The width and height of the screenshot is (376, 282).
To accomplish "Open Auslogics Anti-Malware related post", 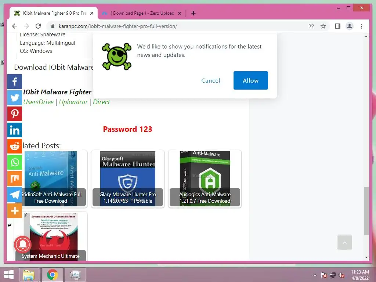I will (205, 179).
